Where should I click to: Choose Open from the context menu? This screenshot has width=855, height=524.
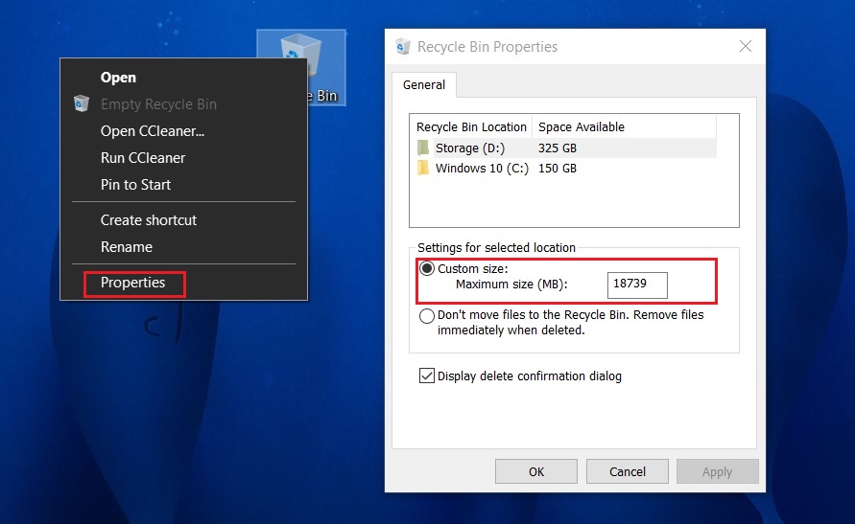[183, 78]
